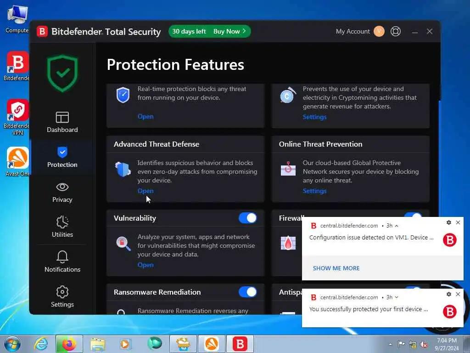Toggle Ransomware Remediation switch
The width and height of the screenshot is (470, 353).
coord(248,292)
